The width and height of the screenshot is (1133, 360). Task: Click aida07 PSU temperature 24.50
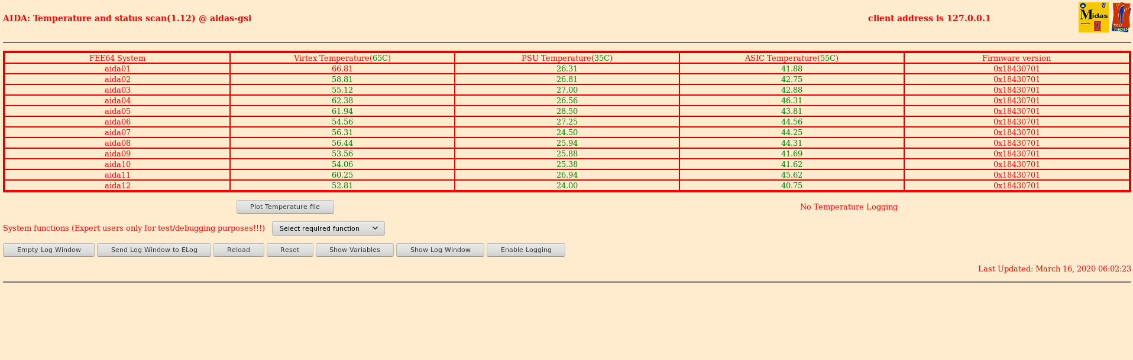coord(567,133)
